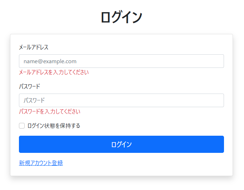The height and width of the screenshot is (190, 244).
Task: Click the メールアドレス input field
Action: tap(121, 61)
